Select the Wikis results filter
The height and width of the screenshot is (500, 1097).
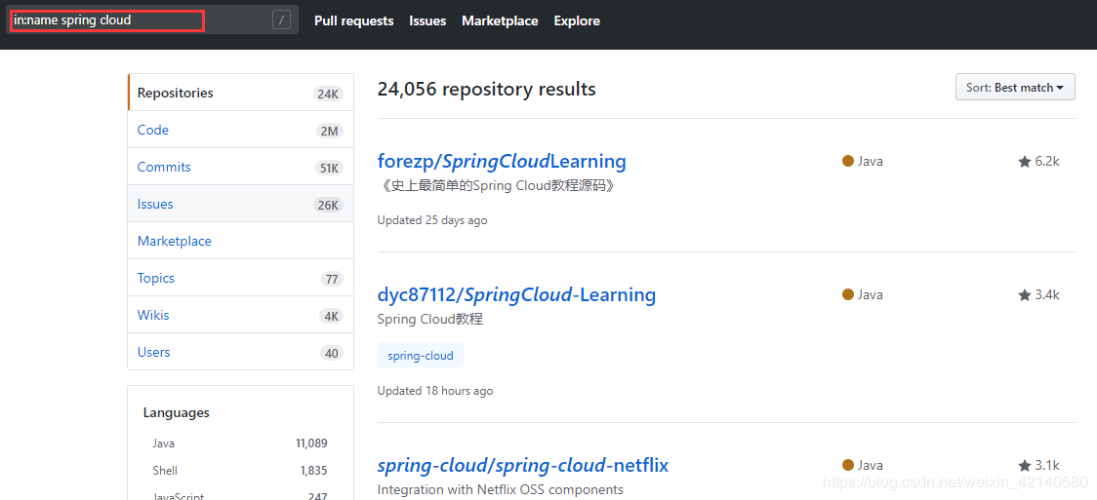click(x=241, y=315)
